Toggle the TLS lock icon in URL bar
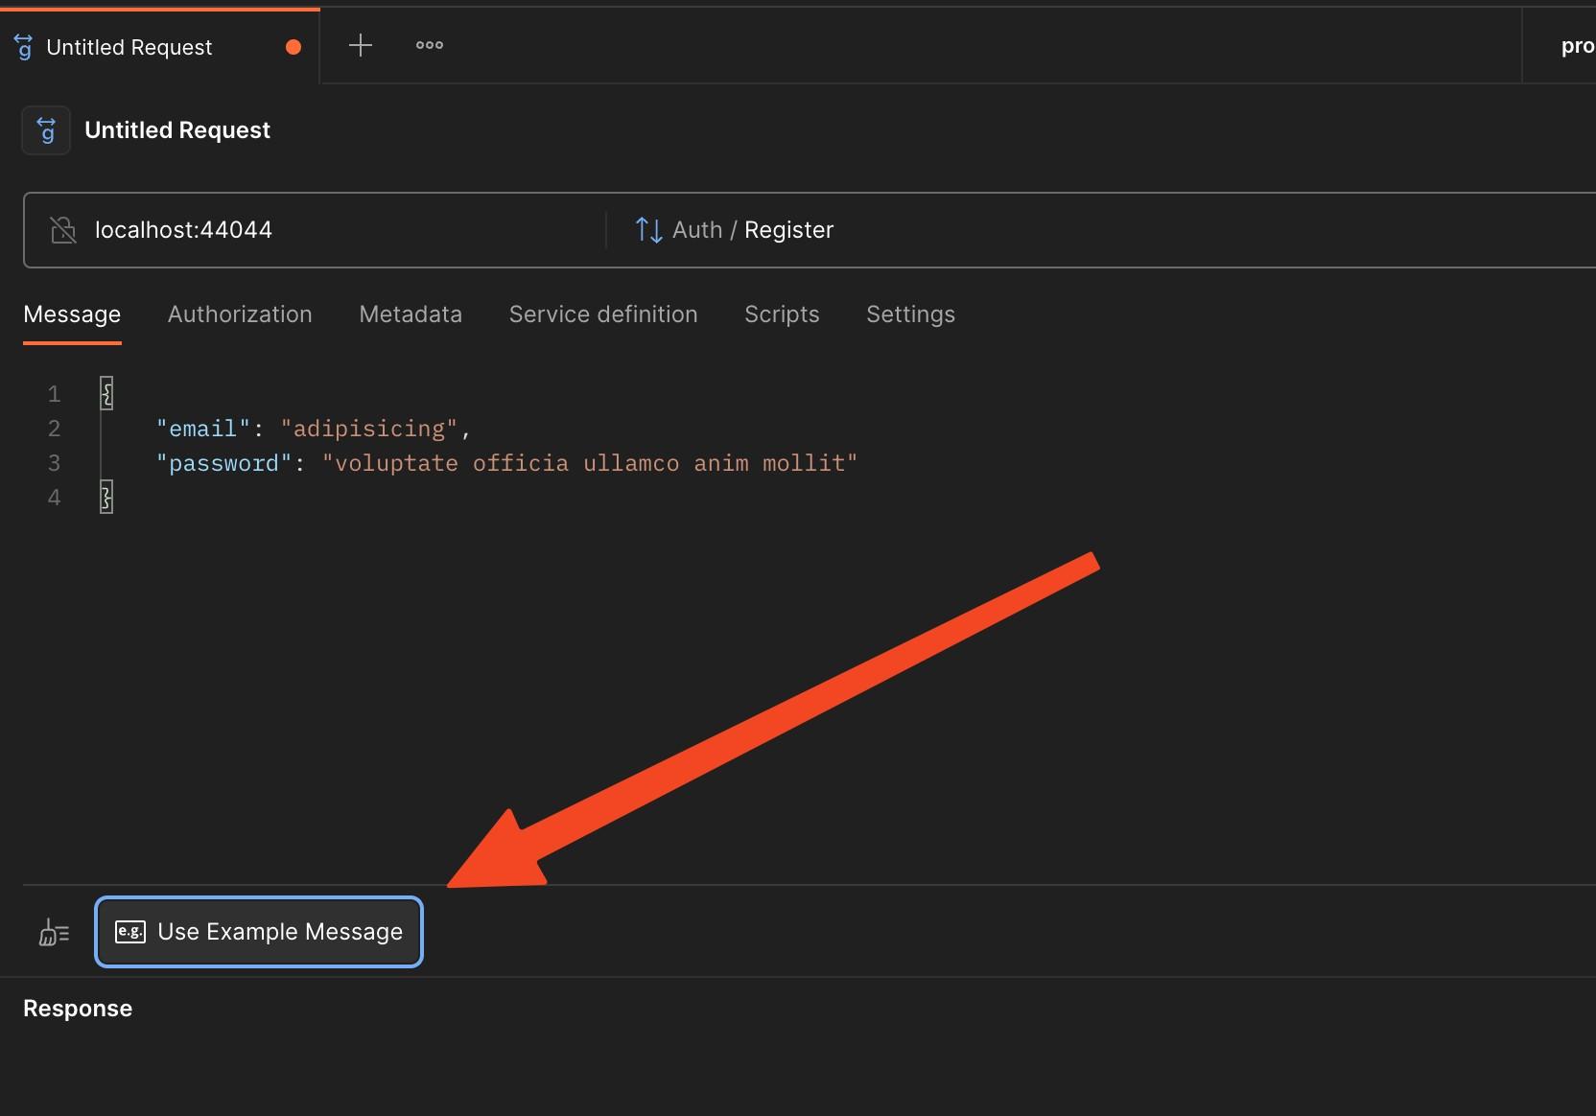 coord(63,230)
